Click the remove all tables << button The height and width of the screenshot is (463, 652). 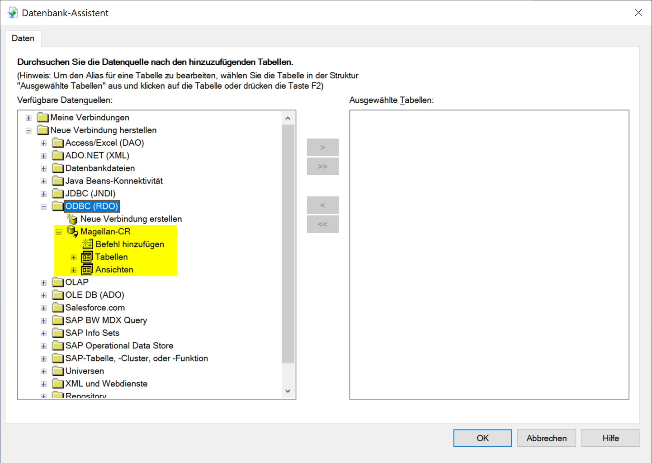click(322, 224)
